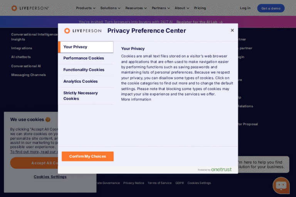Viewport: 296px width, 197px height.
Task: Expand the Products dropdown menu
Action: [86, 8]
